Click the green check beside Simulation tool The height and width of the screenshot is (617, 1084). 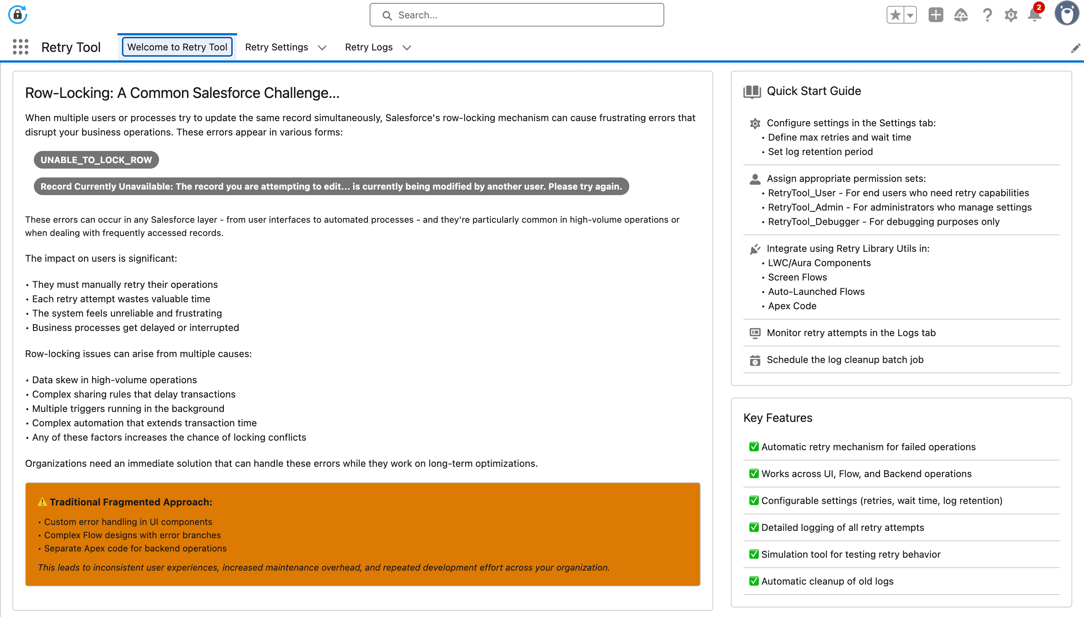coord(753,554)
